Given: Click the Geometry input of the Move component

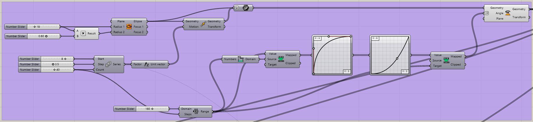Looking at the screenshot, I should click(192, 21).
